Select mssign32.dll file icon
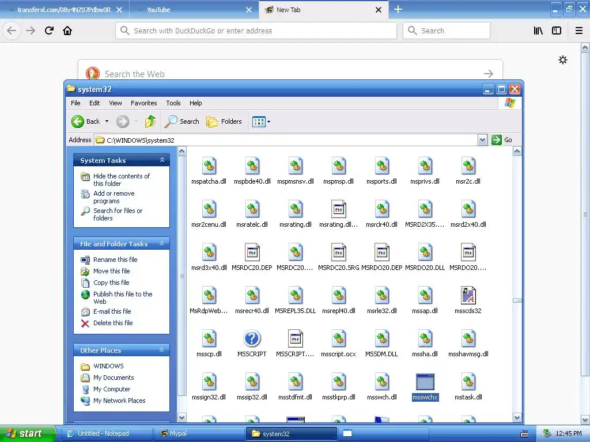590x442 pixels. click(209, 382)
